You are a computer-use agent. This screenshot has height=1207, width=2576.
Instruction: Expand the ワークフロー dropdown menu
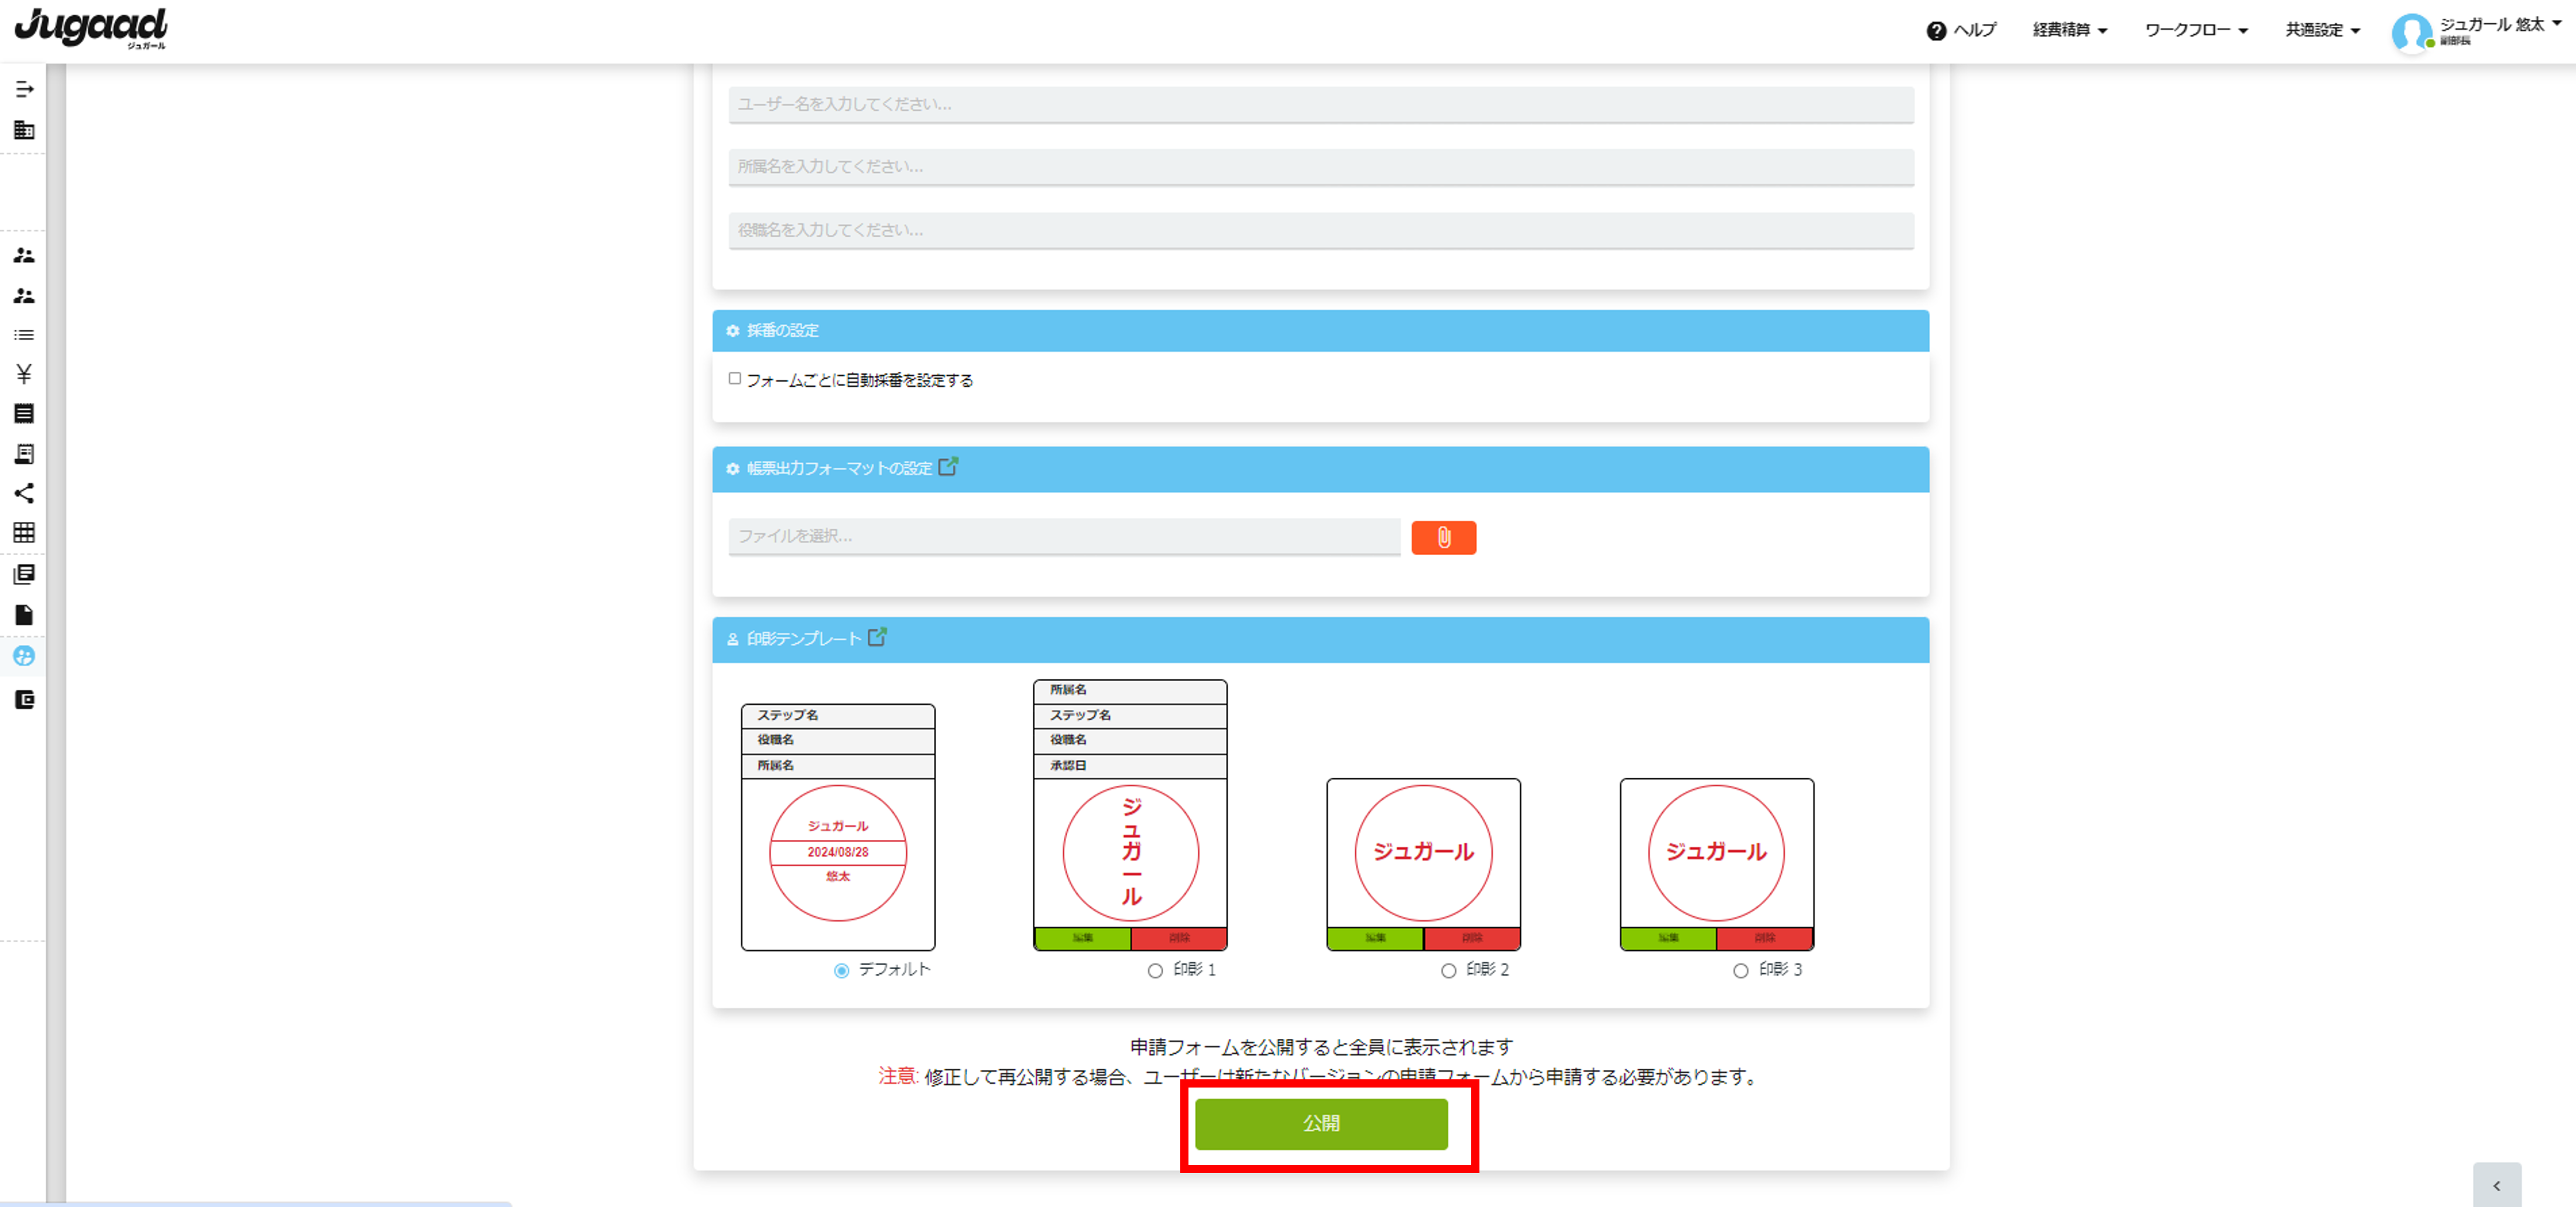[2196, 30]
